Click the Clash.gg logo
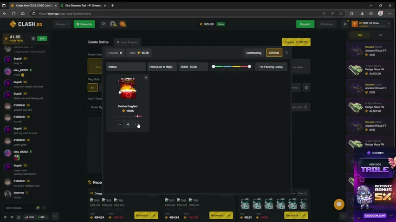This screenshot has width=396, height=222. (x=26, y=24)
